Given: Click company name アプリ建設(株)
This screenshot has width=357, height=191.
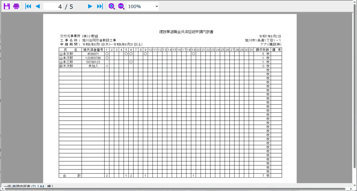Looking at the screenshot, I should point(271,44).
